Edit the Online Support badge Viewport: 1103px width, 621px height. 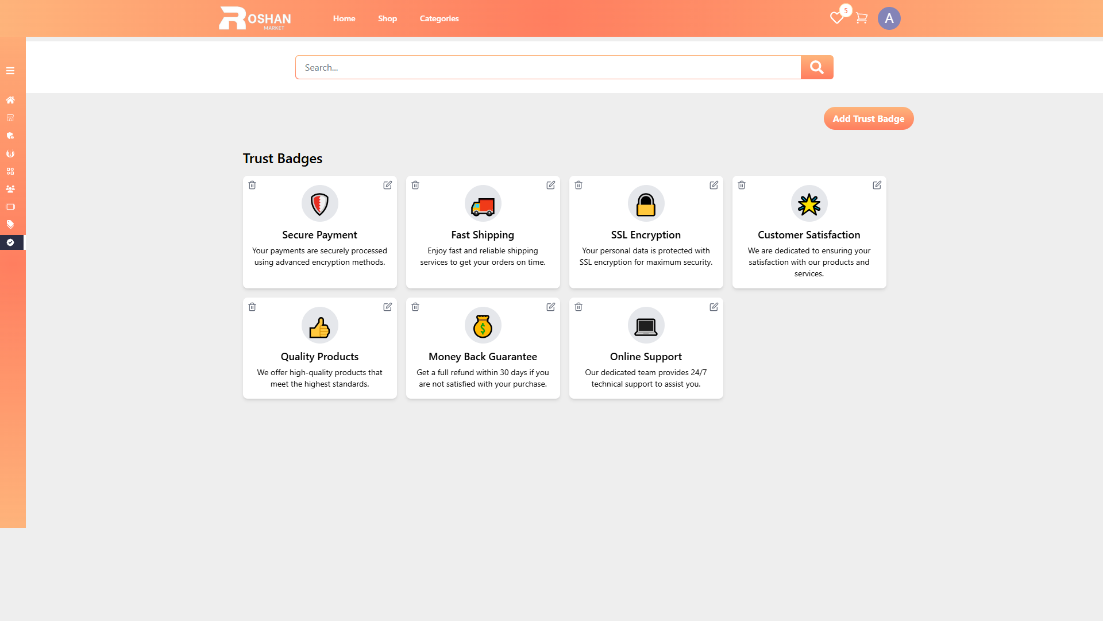point(714,307)
